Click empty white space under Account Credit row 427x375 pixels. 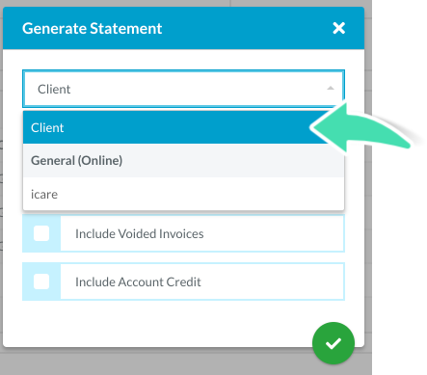pyautogui.click(x=161, y=323)
